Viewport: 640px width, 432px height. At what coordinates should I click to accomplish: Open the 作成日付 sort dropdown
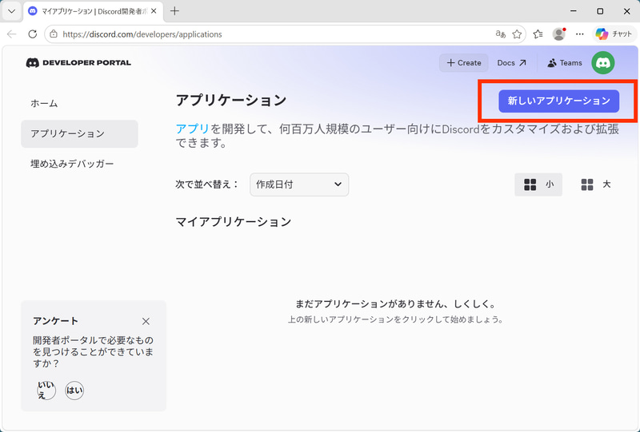(x=299, y=184)
